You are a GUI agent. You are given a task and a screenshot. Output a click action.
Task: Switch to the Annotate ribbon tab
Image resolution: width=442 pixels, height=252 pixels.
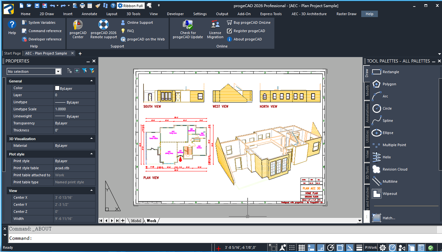[89, 14]
